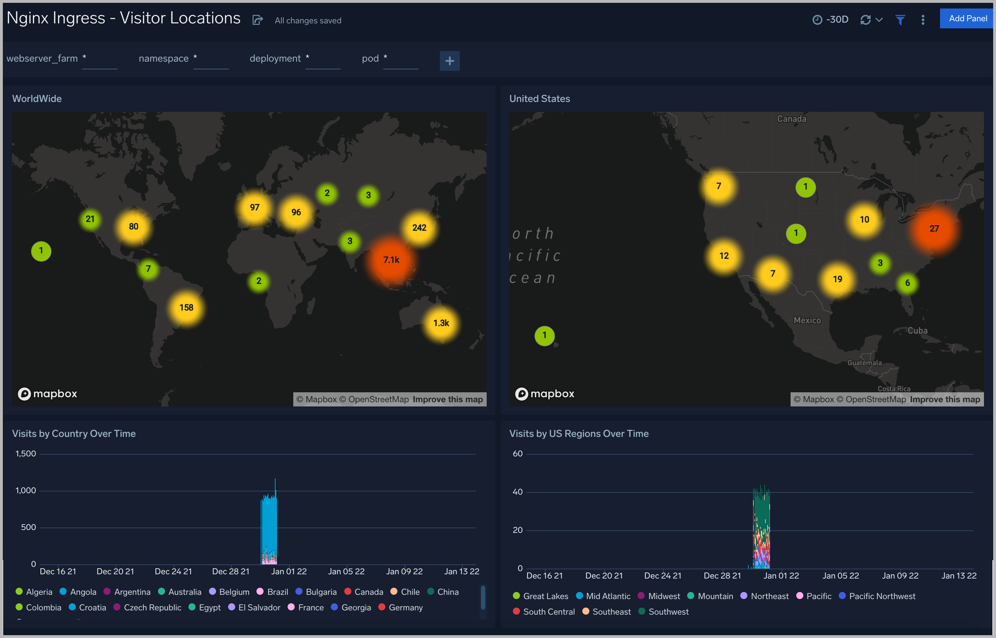996x638 pixels.
Task: Toggle the China series in the country legend
Action: point(448,592)
